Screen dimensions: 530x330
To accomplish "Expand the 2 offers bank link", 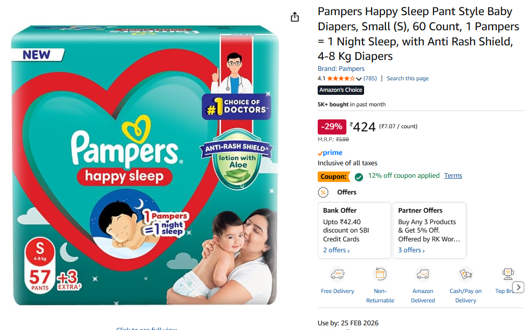I will click(x=336, y=250).
